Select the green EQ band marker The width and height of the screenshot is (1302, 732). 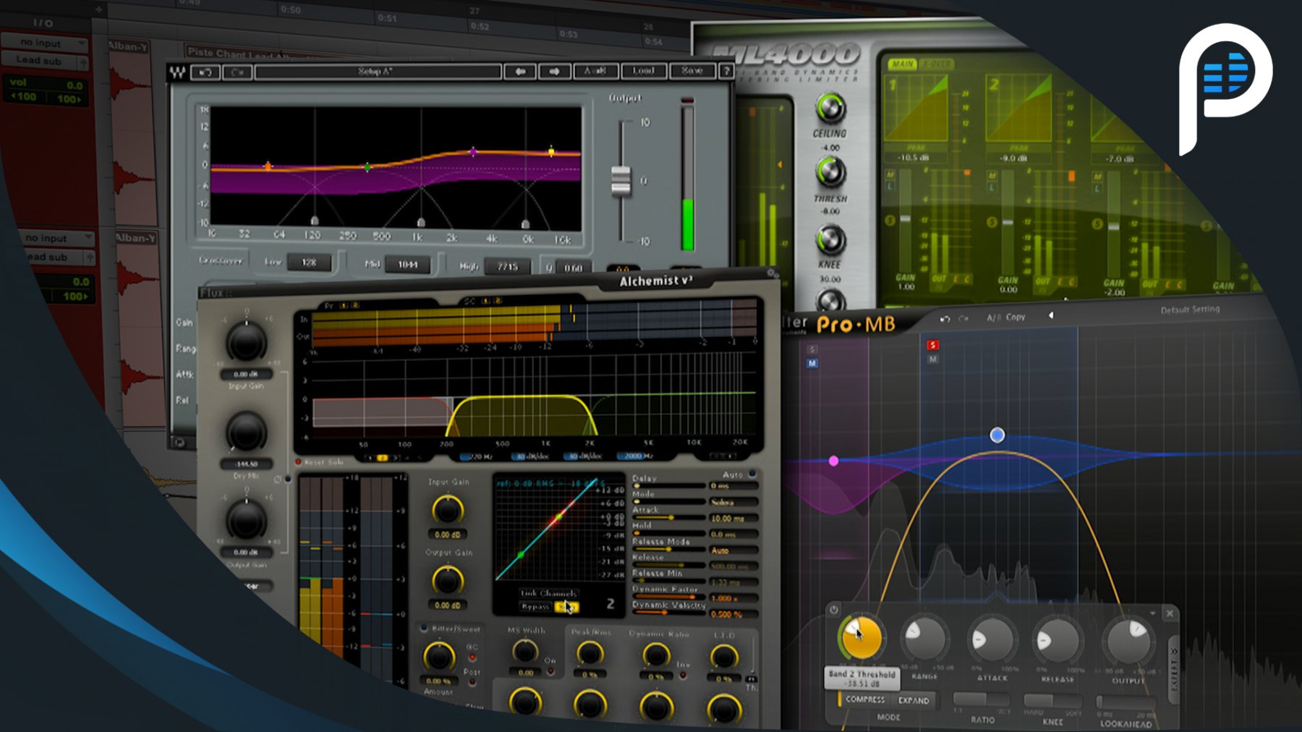[x=367, y=167]
